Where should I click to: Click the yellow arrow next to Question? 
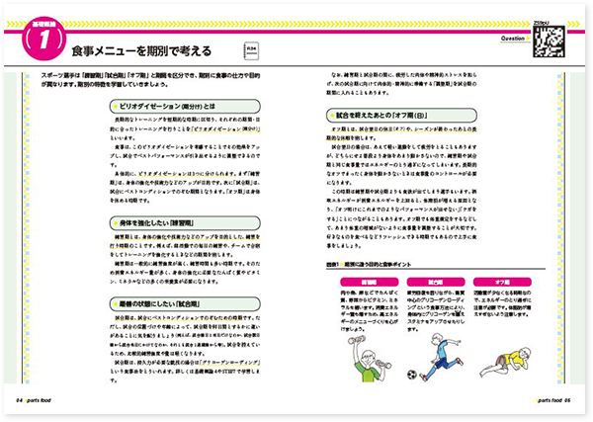[529, 39]
